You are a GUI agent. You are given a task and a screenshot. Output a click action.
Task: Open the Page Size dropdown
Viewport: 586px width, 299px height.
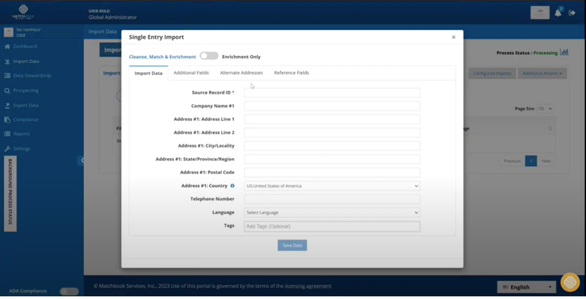coord(546,109)
